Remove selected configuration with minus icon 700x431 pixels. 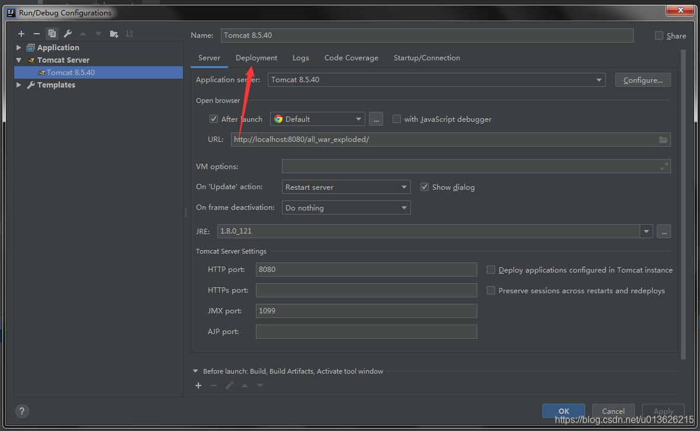37,34
